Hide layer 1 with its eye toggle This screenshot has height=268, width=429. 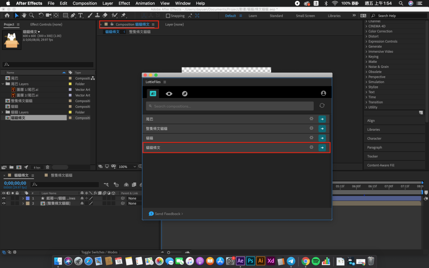pyautogui.click(x=4, y=198)
